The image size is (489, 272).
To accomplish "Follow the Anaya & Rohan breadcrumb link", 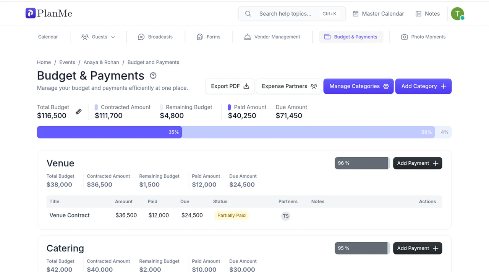I will pyautogui.click(x=101, y=62).
